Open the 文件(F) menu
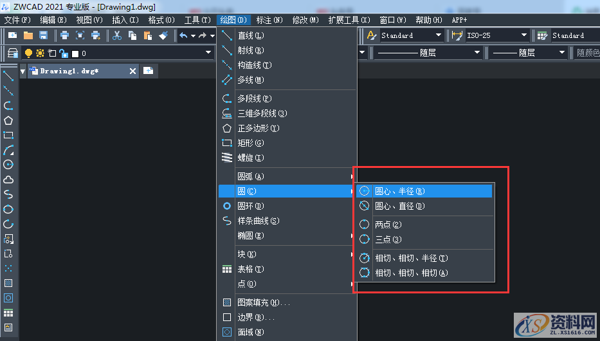This screenshot has width=600, height=341. click(x=17, y=20)
